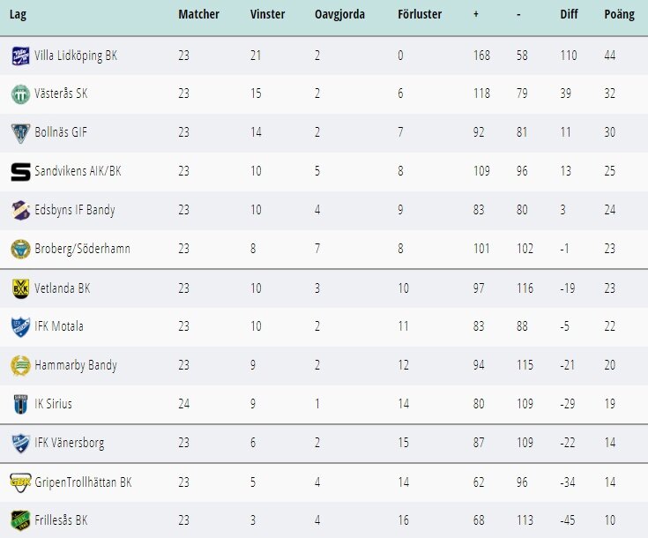Click the Matcher column header
The image size is (648, 538).
198,14
